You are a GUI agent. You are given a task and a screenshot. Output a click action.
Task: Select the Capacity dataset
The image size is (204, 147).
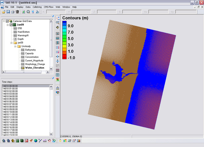[x=29, y=54]
